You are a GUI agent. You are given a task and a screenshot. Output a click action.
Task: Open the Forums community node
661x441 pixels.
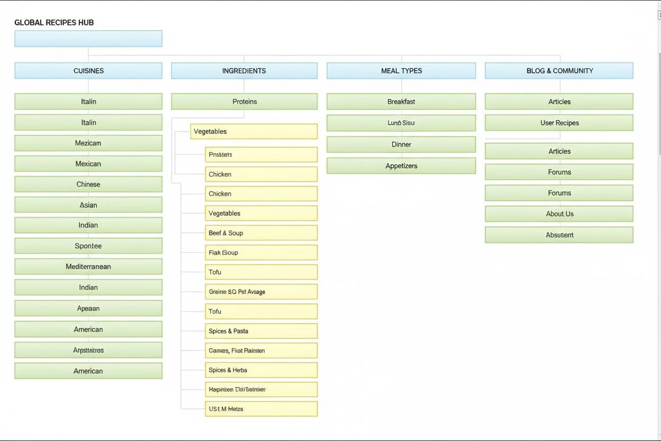(559, 172)
